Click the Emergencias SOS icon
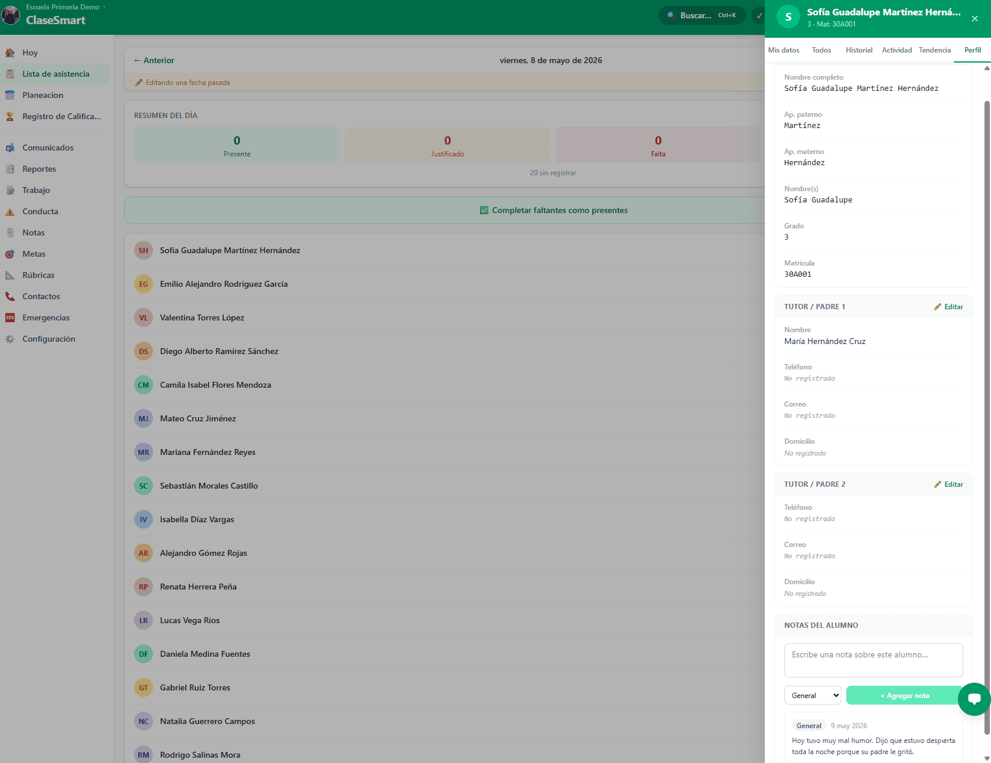This screenshot has width=991, height=763. pyautogui.click(x=10, y=317)
